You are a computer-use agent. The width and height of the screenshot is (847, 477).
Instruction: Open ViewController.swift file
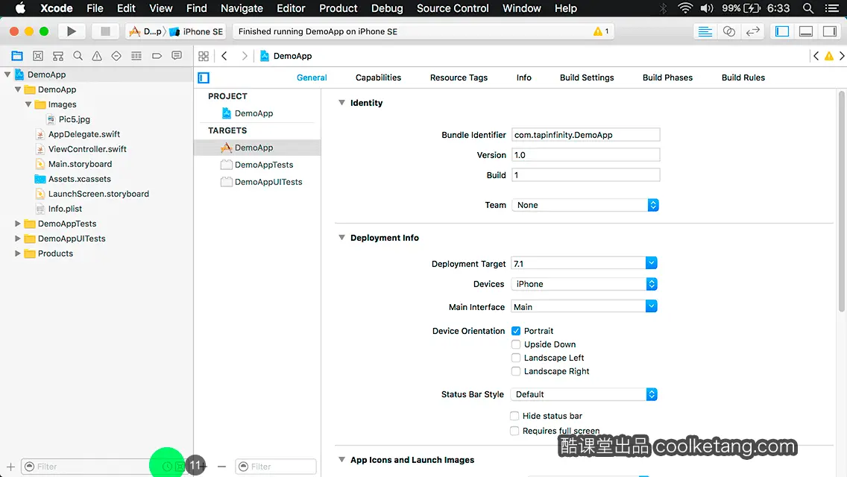pos(87,149)
